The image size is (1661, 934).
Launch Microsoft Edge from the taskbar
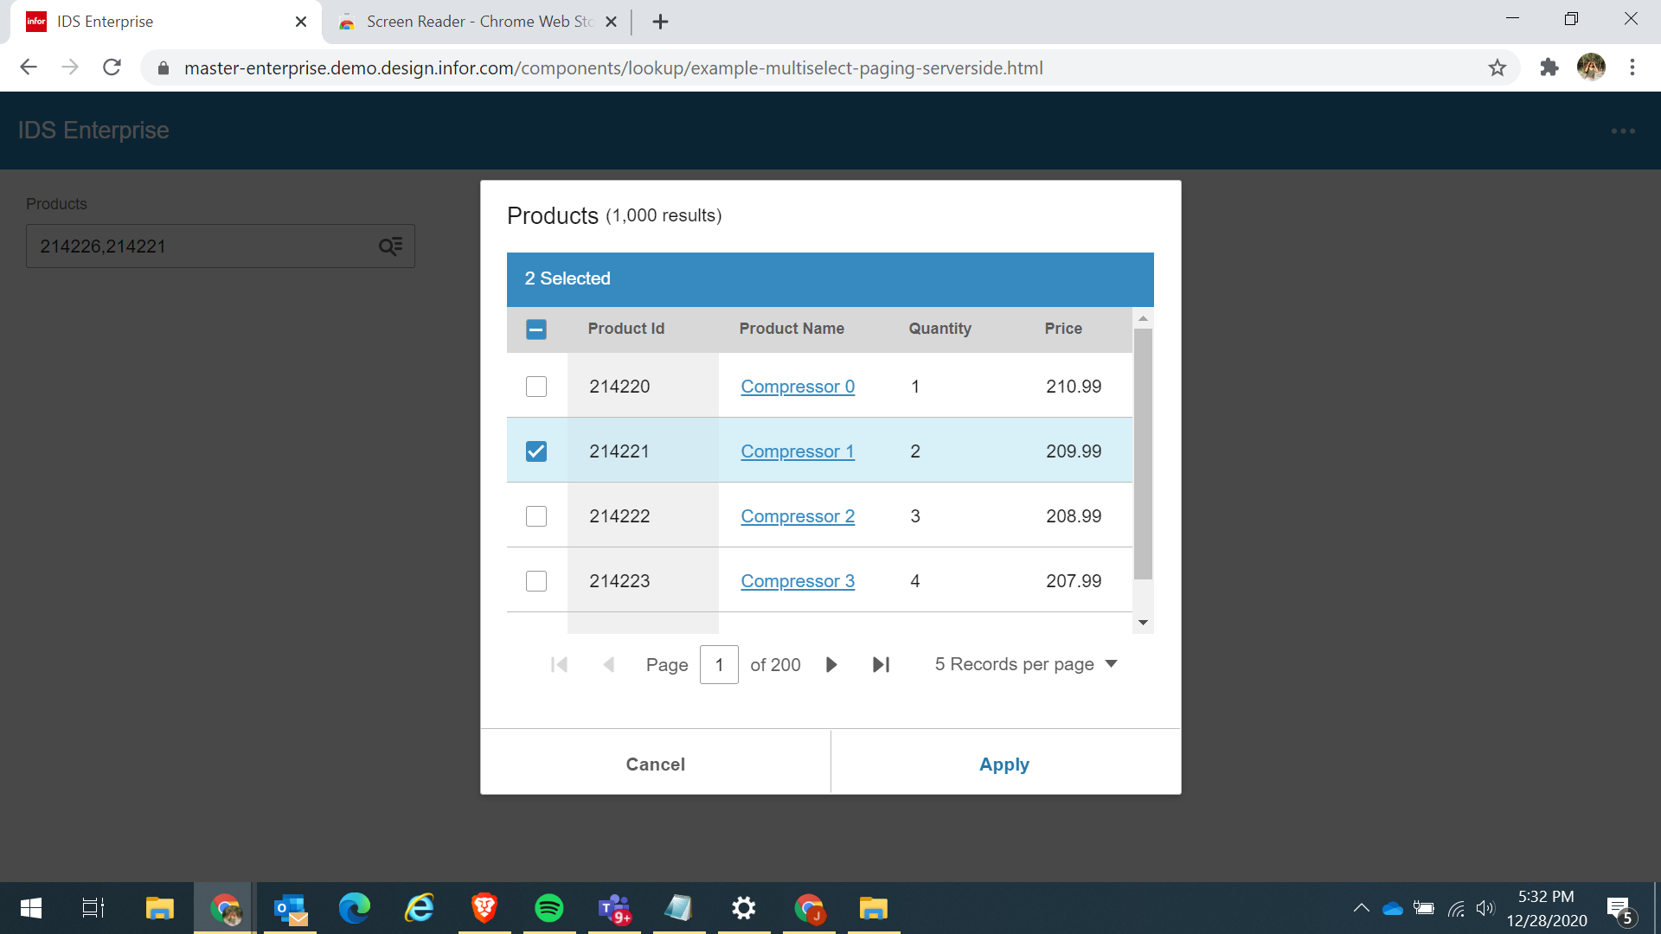[x=355, y=908]
